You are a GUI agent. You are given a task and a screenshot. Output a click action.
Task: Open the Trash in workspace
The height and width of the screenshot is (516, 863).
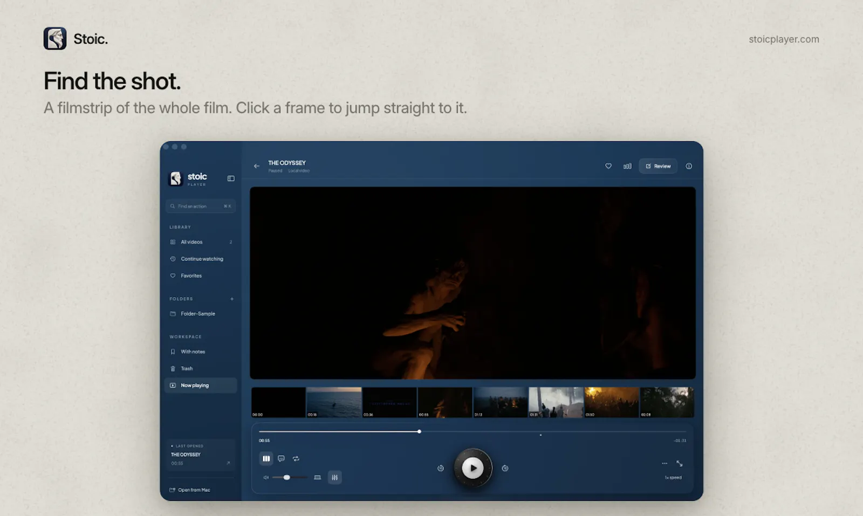click(201, 369)
